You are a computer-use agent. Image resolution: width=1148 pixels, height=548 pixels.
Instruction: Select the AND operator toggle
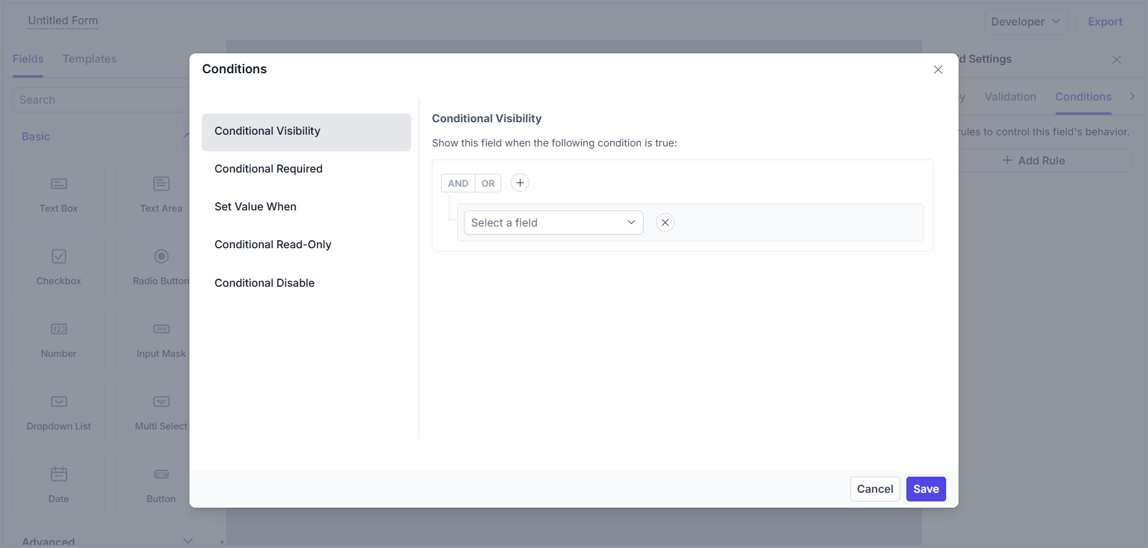pyautogui.click(x=458, y=183)
